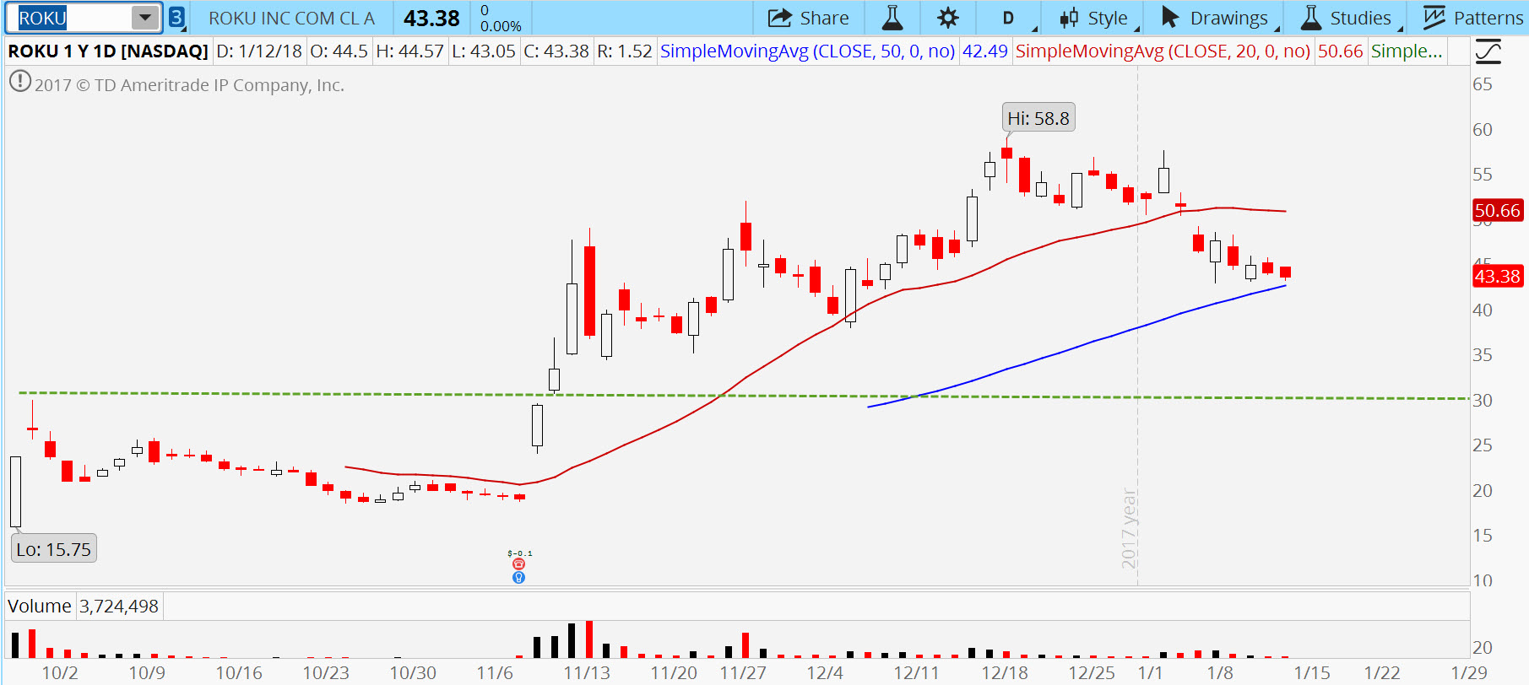The height and width of the screenshot is (685, 1529).
Task: Click the ROKU 1 Y 1D [NASDAQ] title
Action: 108,51
